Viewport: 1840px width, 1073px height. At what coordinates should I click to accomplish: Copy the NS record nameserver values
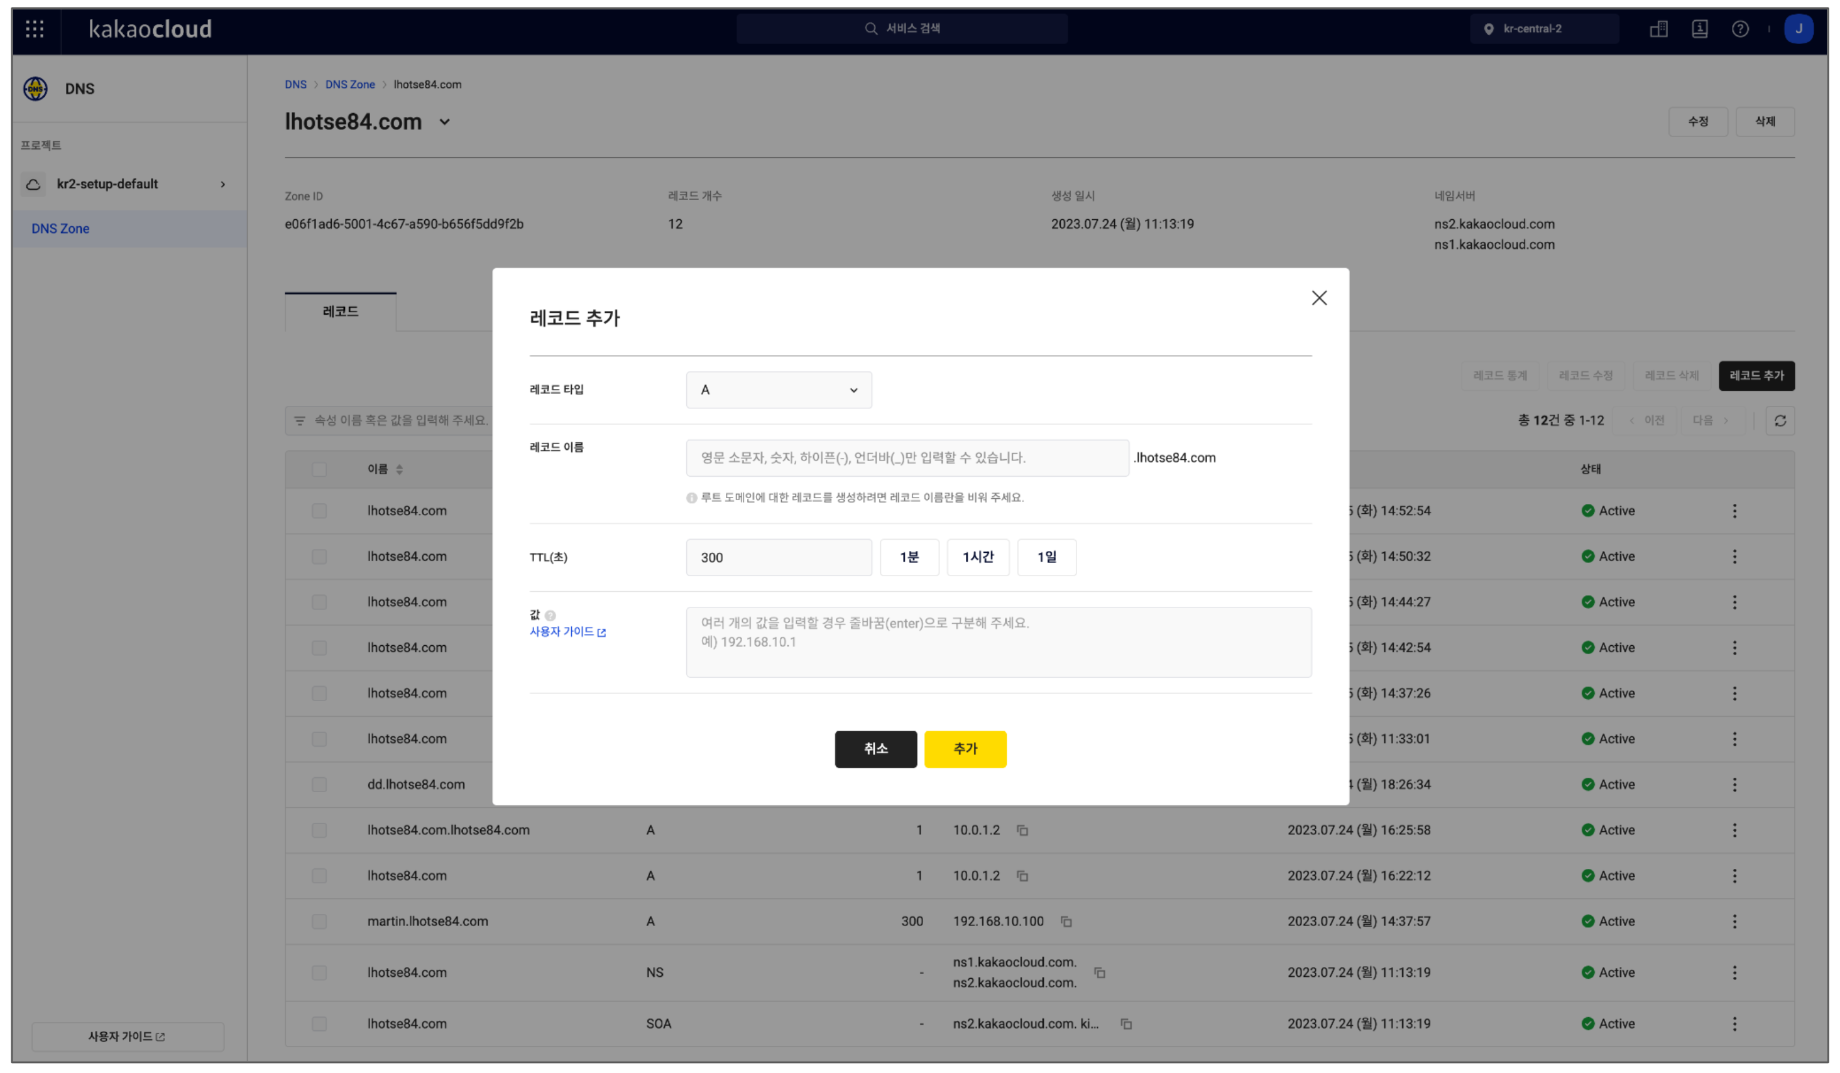(x=1100, y=972)
